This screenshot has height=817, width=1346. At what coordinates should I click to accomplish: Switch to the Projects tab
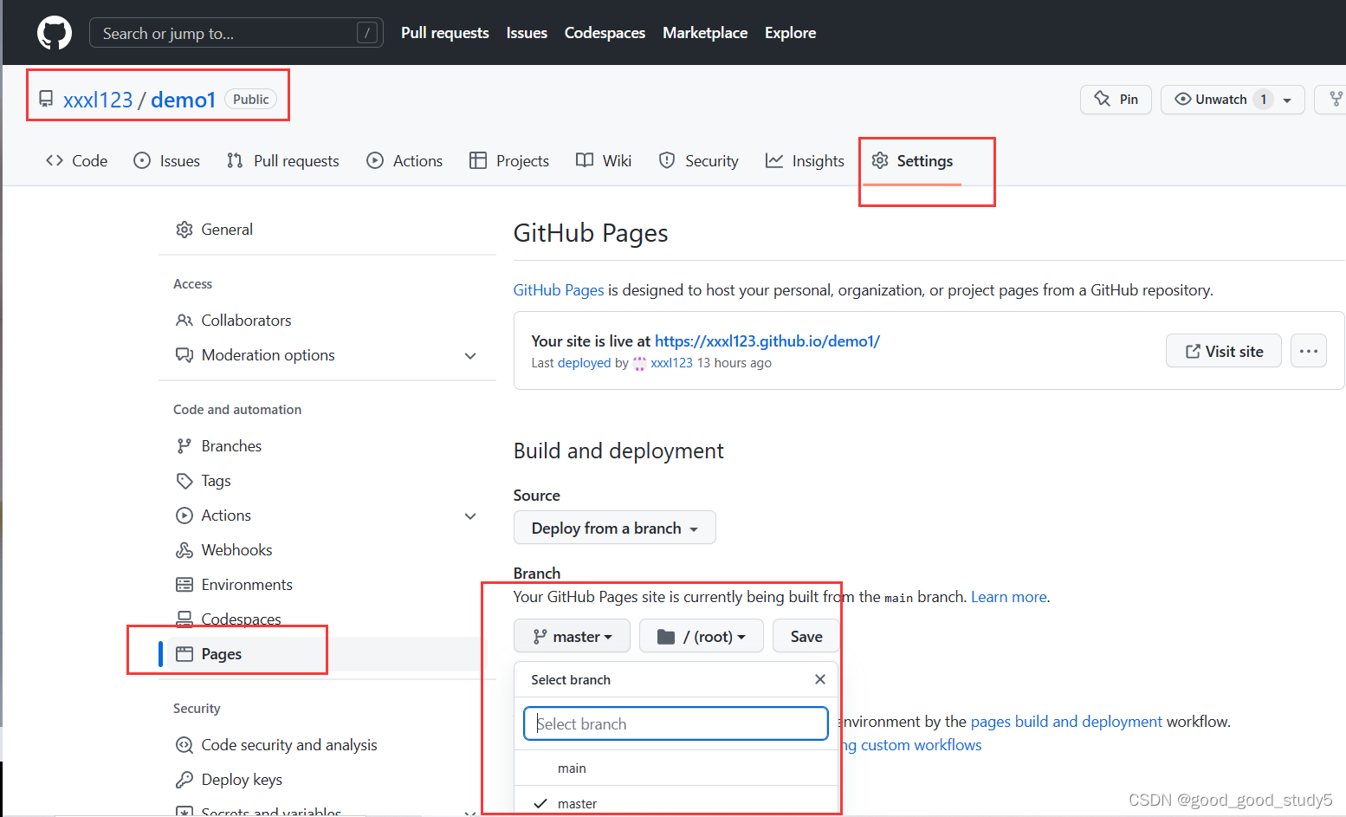509,161
